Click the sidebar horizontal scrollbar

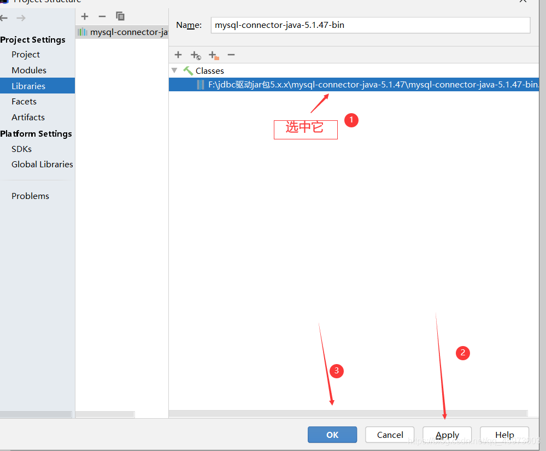pos(36,414)
